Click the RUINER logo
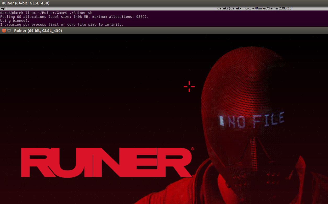Viewport: 328px width, 204px height. point(106,162)
